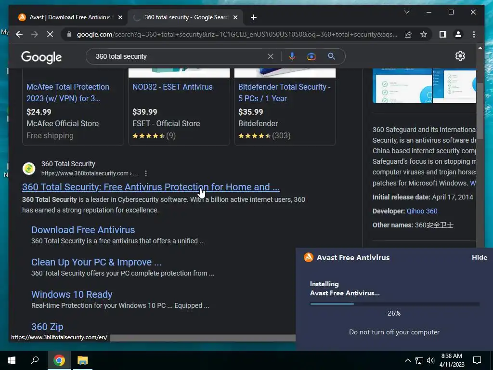
Task: Click the 360 Total Security favicon
Action: click(x=28, y=168)
